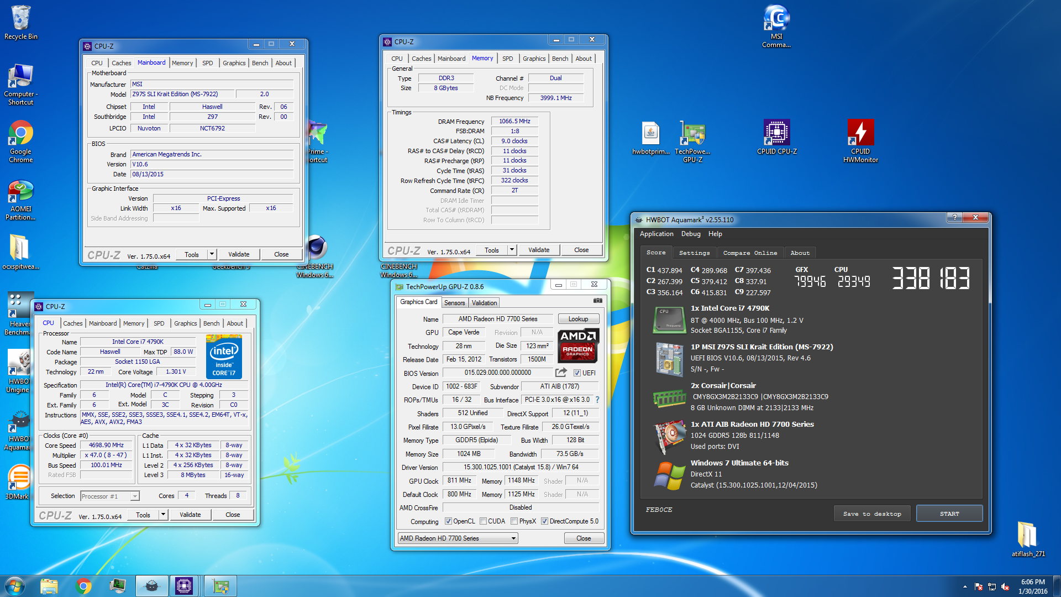Click the volume tray icon
Viewport: 1061px width, 597px height.
1005,587
